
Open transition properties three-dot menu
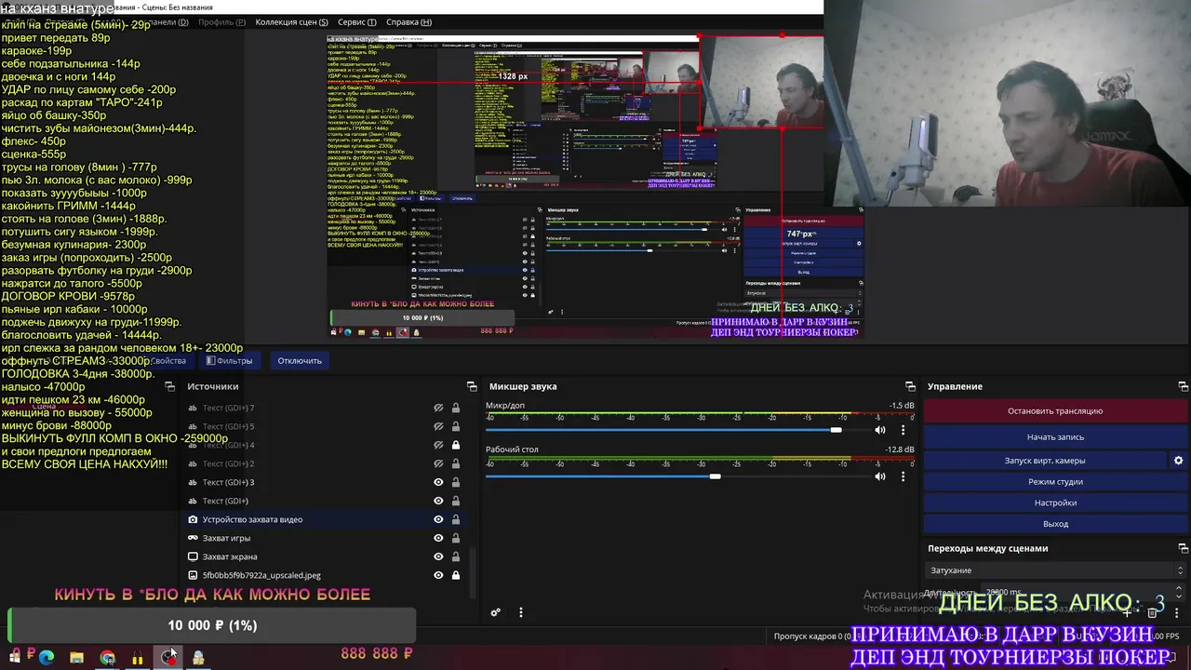[x=1176, y=612]
